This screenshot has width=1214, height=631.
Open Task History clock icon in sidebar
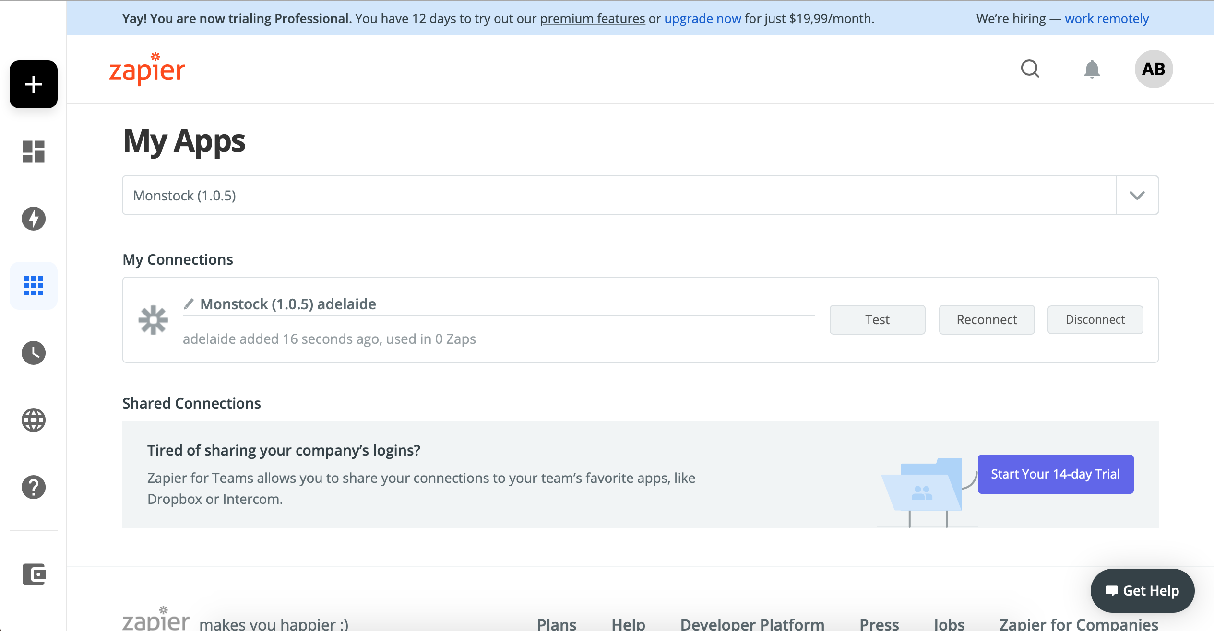34,353
